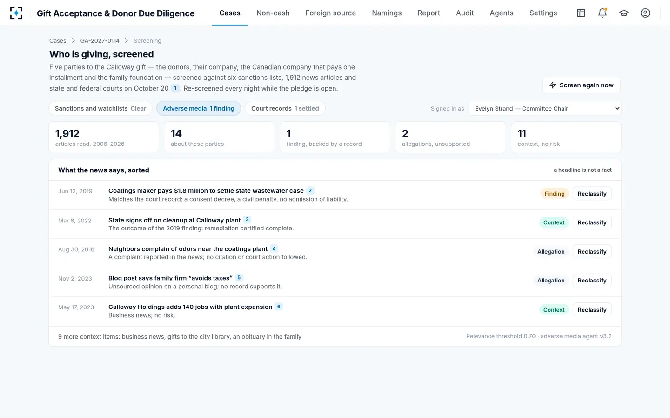Open the Coatings maker settlement headline
670x418 pixels.
pos(206,191)
